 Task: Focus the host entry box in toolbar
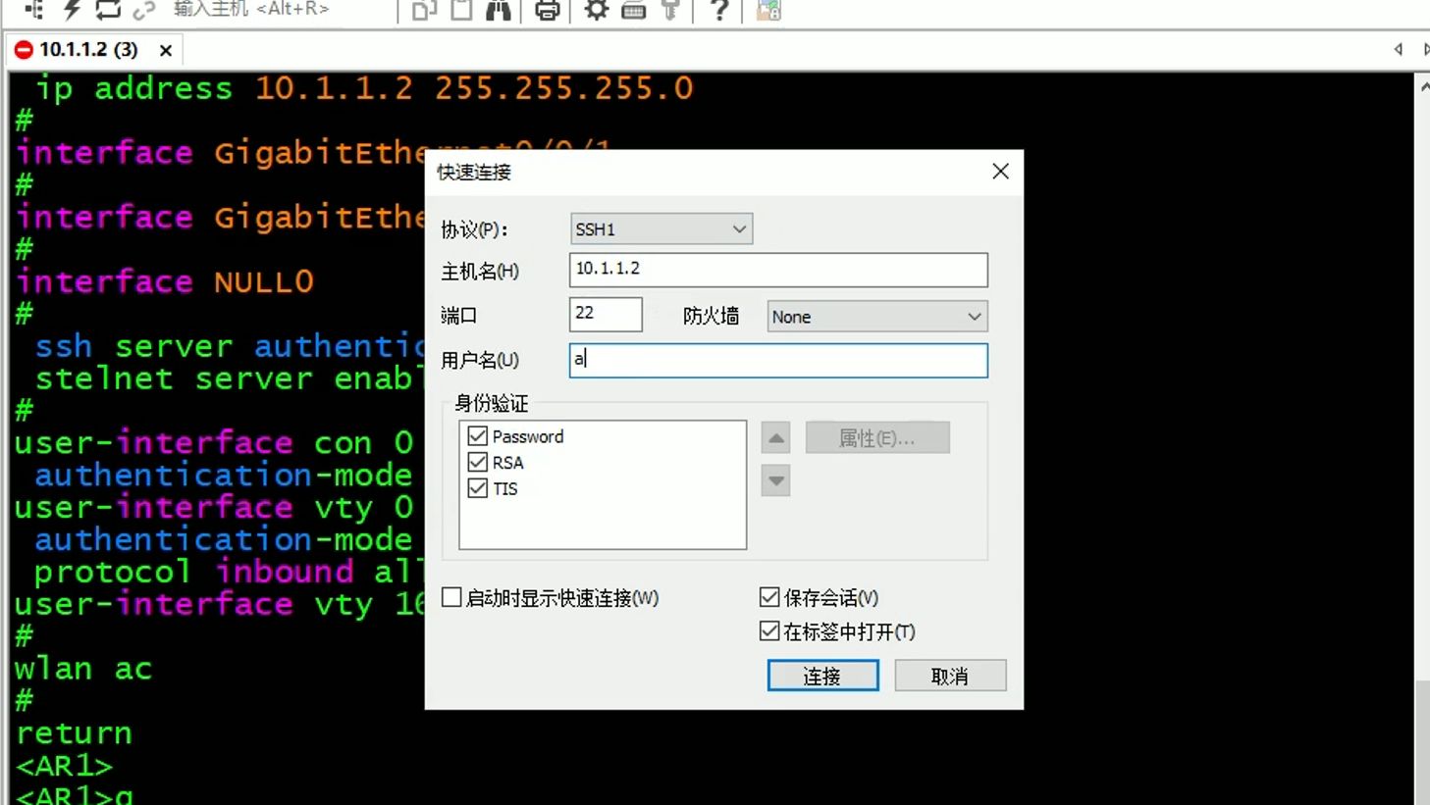[x=281, y=10]
